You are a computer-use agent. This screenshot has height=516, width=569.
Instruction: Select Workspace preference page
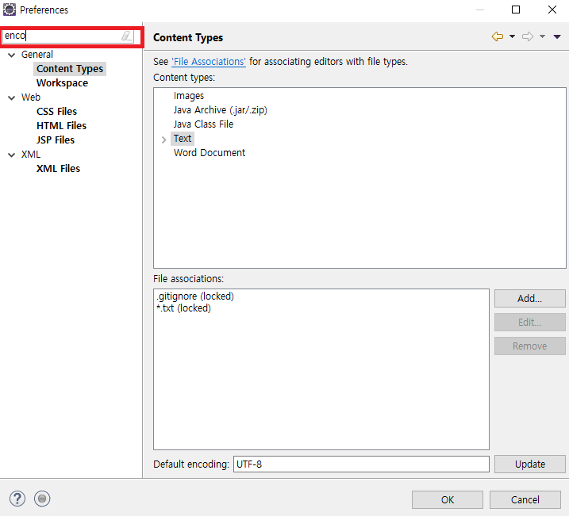tap(62, 83)
